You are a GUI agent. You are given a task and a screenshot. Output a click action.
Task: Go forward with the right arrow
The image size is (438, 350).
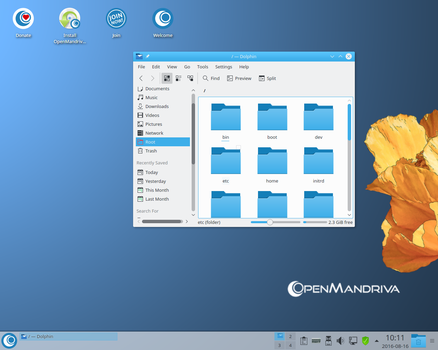(153, 78)
